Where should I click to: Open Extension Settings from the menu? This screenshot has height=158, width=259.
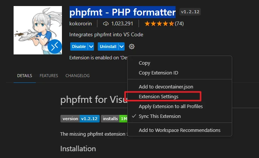pos(158,96)
